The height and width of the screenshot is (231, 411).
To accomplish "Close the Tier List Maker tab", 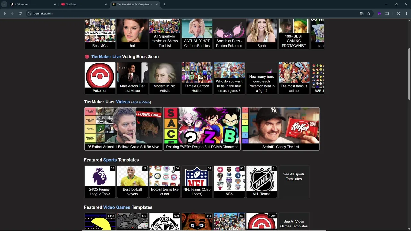I will pyautogui.click(x=157, y=4).
